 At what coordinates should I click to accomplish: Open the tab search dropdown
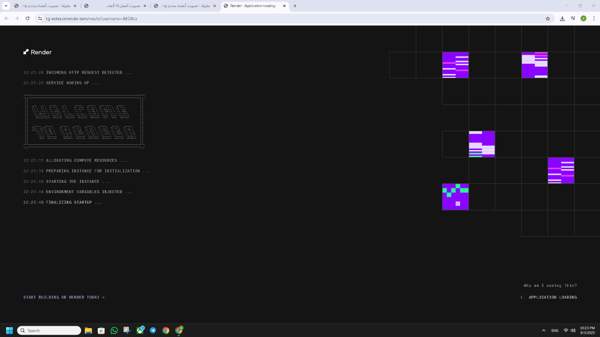(6, 6)
